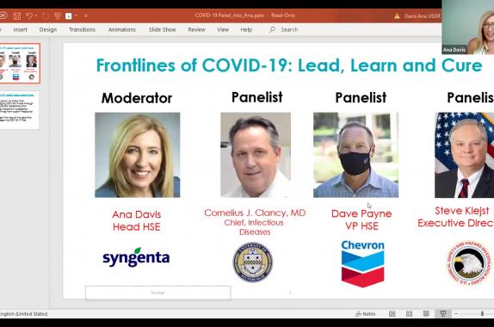Open Customize Quick Access Toolbar dropdown
This screenshot has height=327, width=494.
86,15
